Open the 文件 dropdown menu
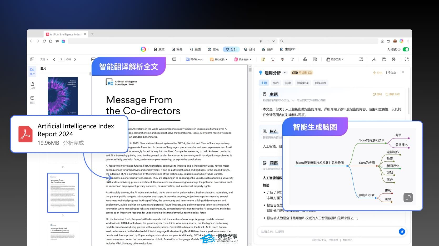Image resolution: width=439 pixels, height=246 pixels. (44, 59)
